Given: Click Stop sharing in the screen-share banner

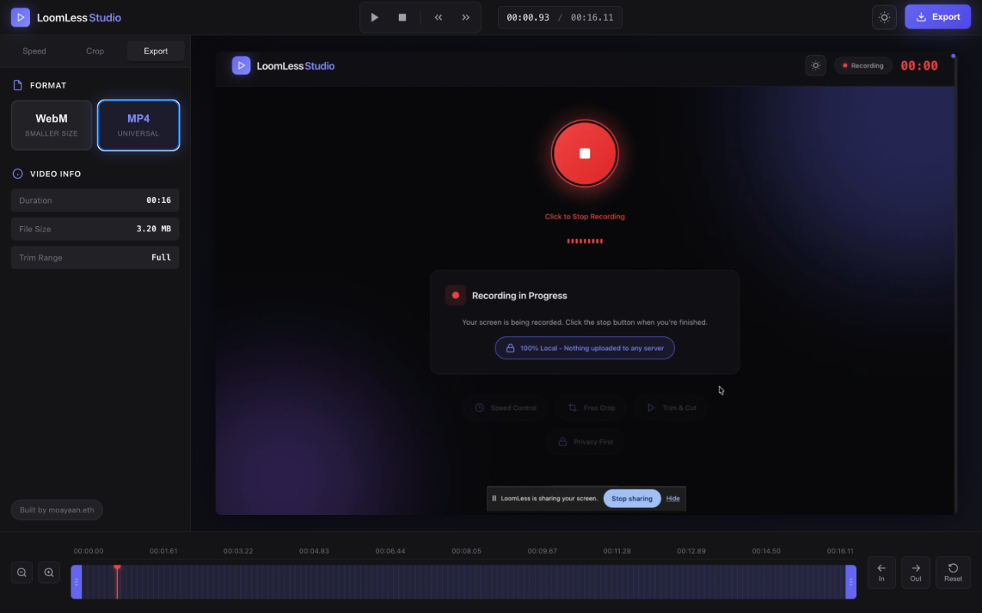Looking at the screenshot, I should pos(631,498).
